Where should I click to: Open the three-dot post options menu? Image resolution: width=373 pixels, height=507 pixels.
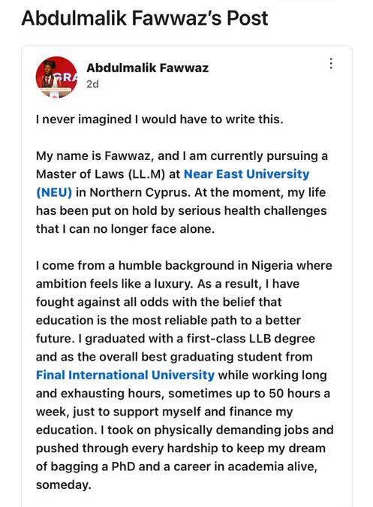pyautogui.click(x=331, y=64)
